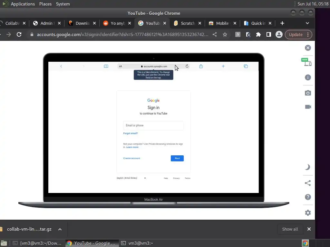Open the Privacy footer link
The height and width of the screenshot is (247, 330).
(176, 178)
